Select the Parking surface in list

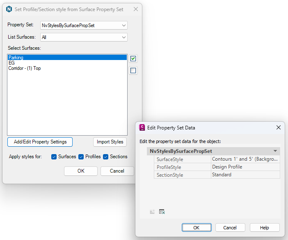point(67,58)
